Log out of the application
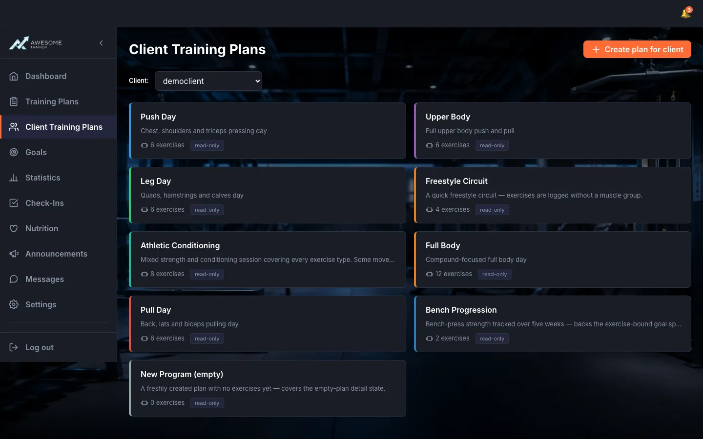The height and width of the screenshot is (439, 703). click(59, 347)
